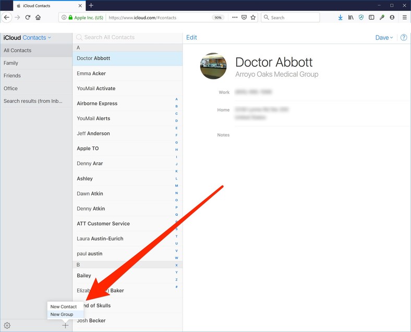Go to the browser home page
Viewport: 411px width, 332px height.
pyautogui.click(x=38, y=18)
